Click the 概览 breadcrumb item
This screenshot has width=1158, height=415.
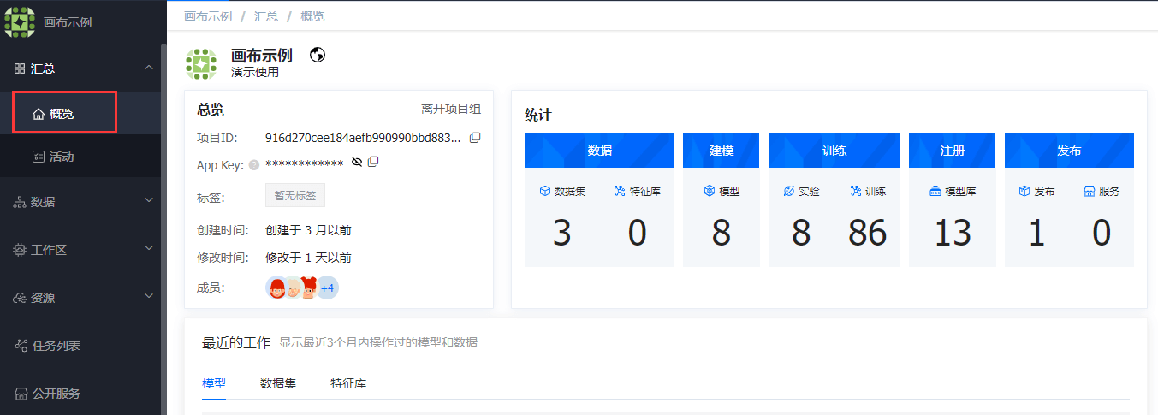coord(312,16)
